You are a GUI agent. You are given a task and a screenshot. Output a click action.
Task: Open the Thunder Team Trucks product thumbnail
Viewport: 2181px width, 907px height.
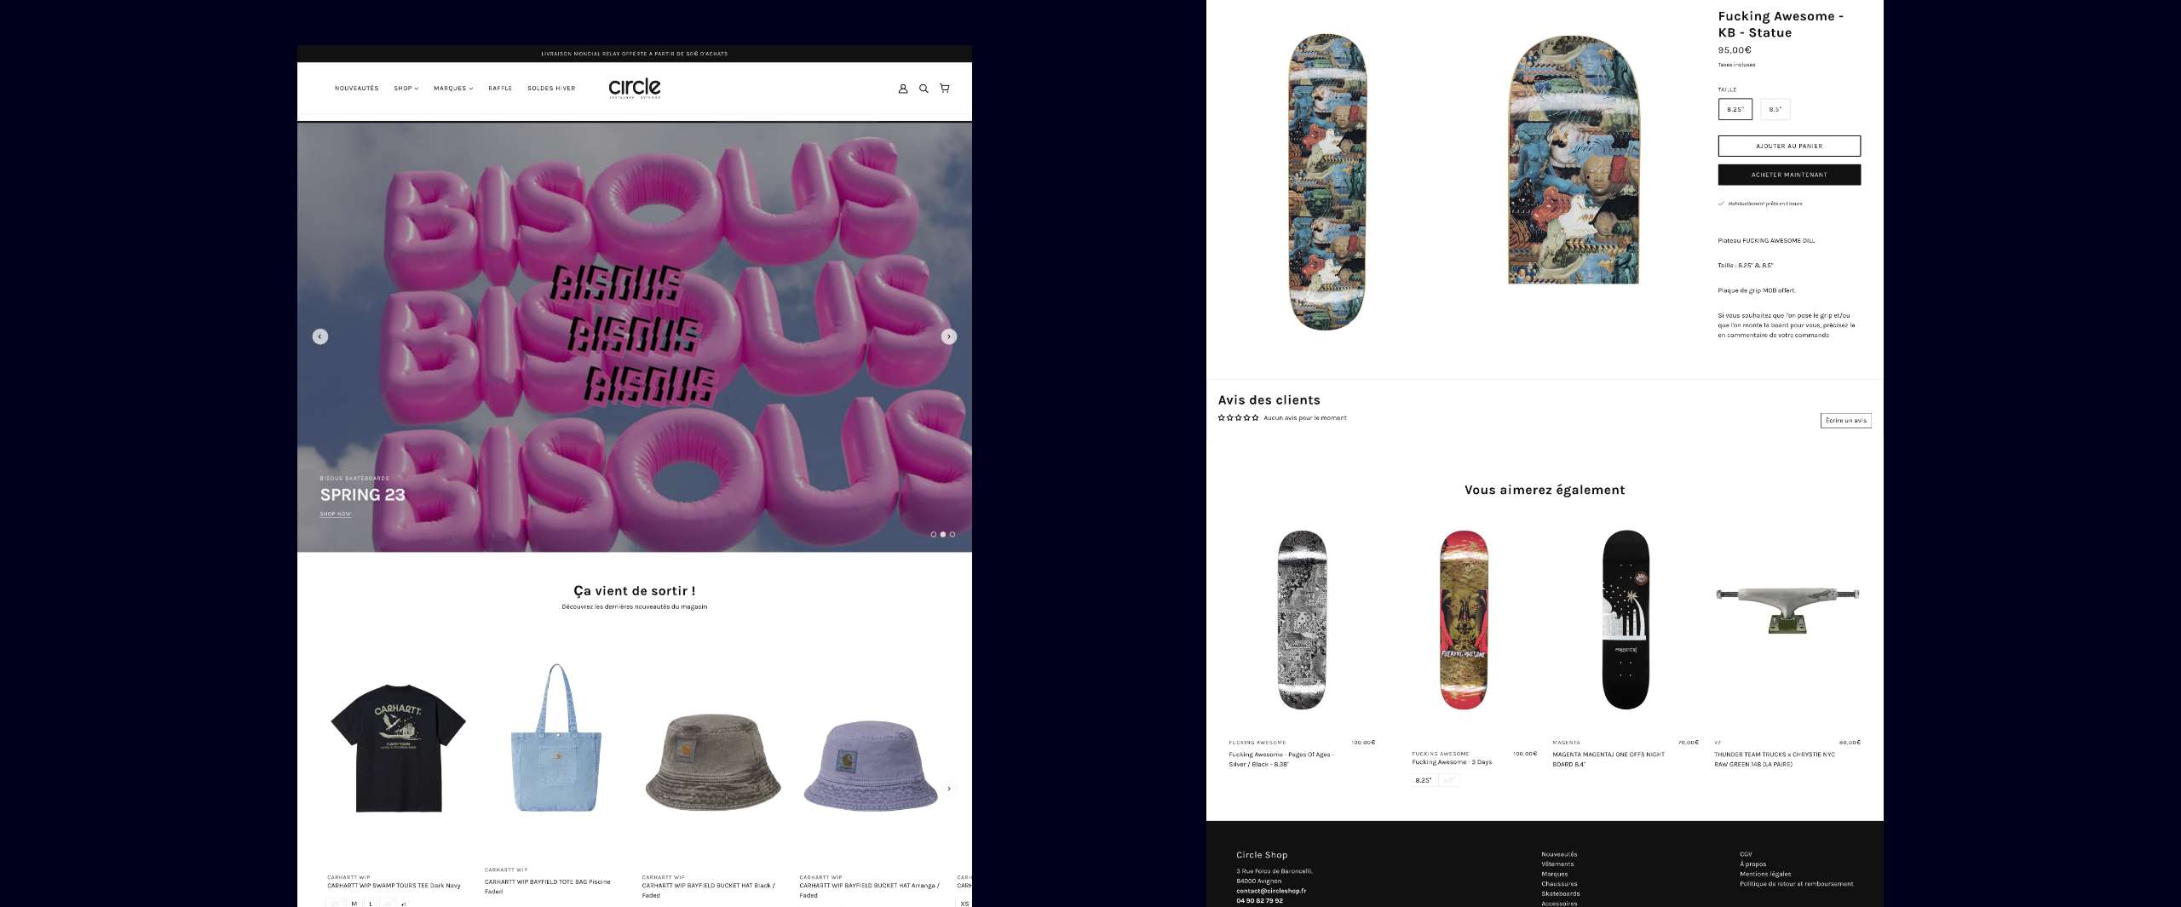1787,610
